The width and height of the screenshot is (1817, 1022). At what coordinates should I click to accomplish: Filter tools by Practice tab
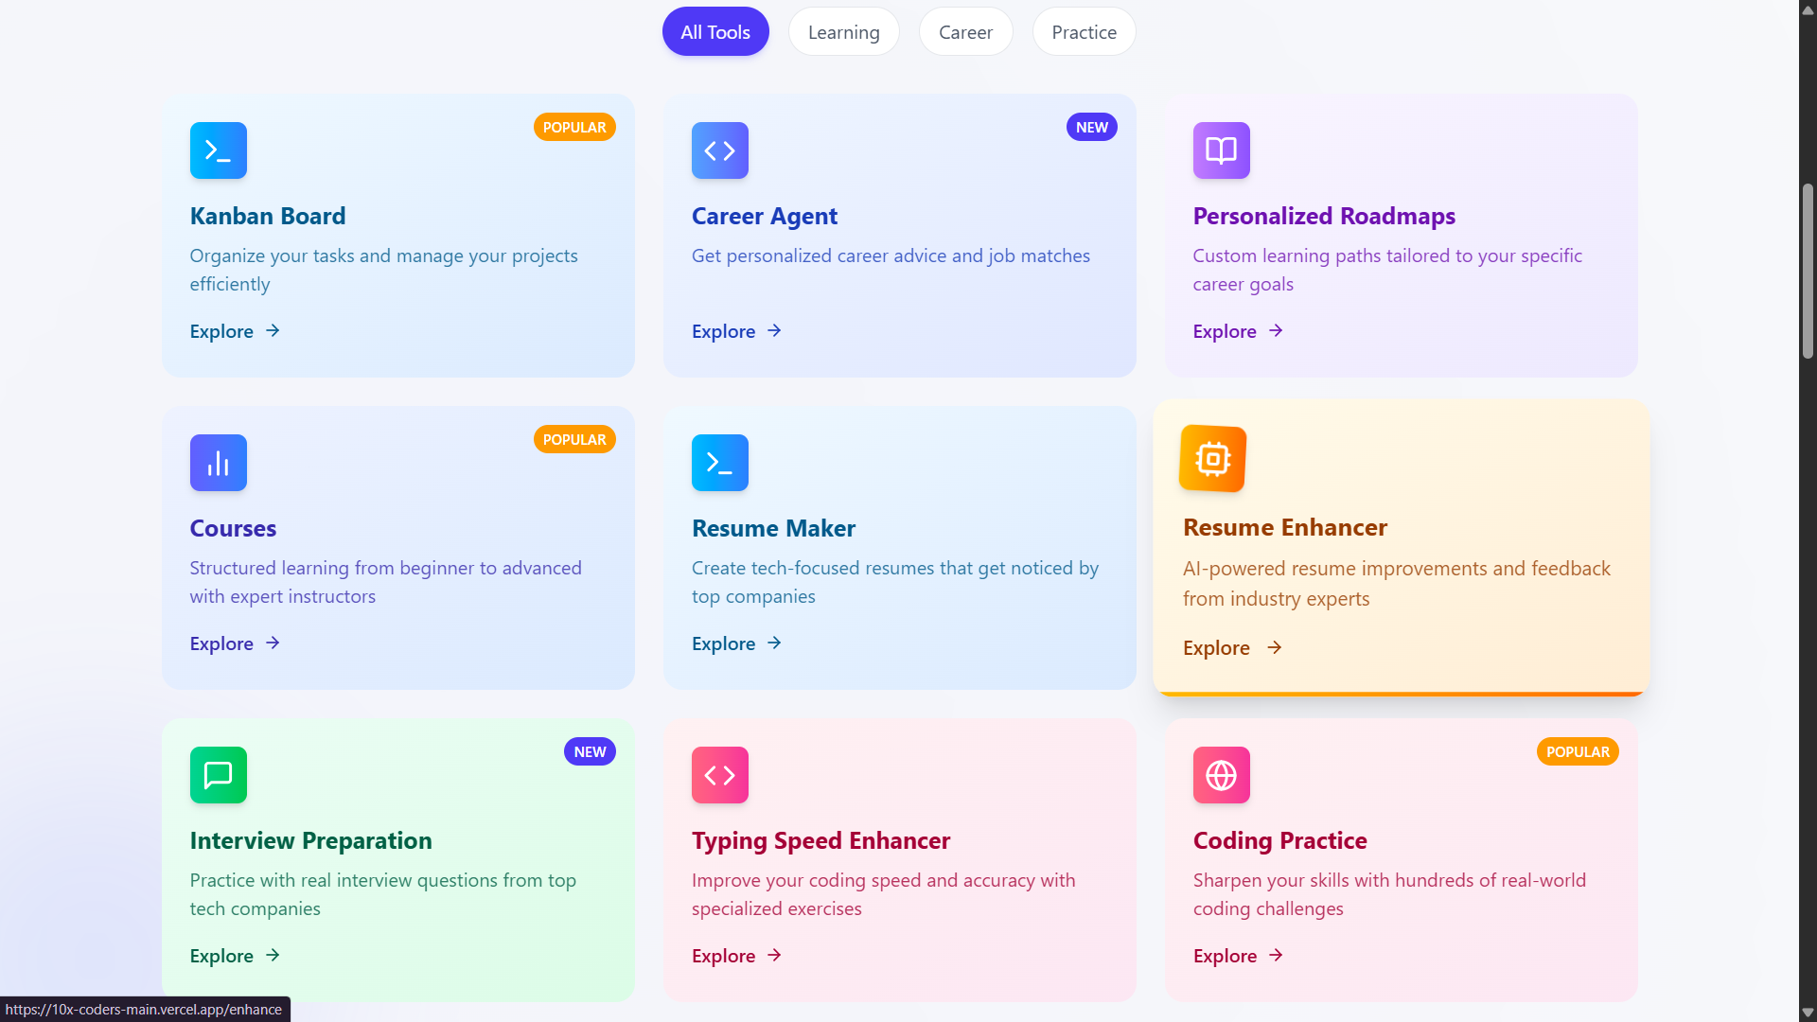[1084, 32]
